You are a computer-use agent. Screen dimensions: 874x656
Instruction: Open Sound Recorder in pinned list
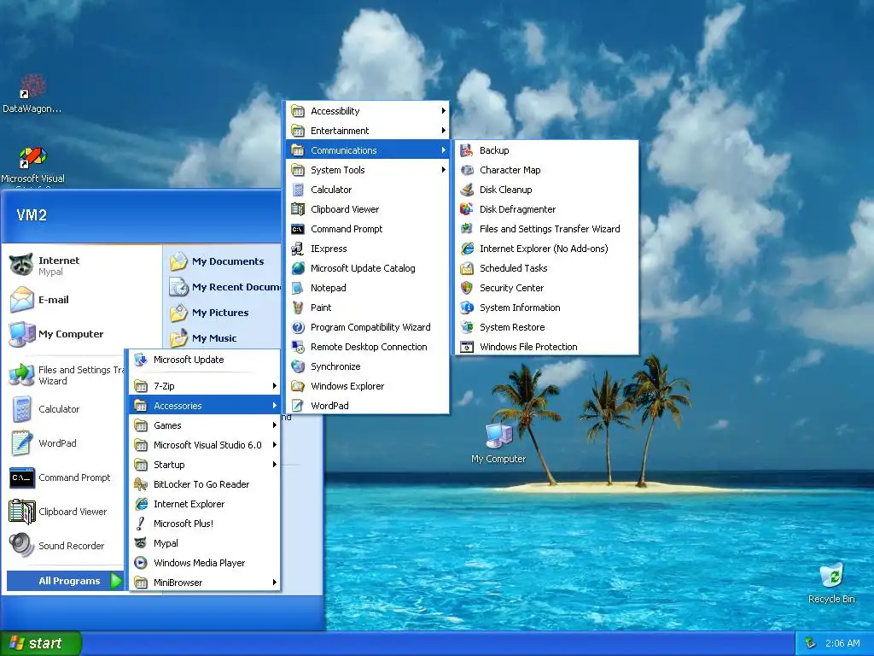tap(65, 546)
